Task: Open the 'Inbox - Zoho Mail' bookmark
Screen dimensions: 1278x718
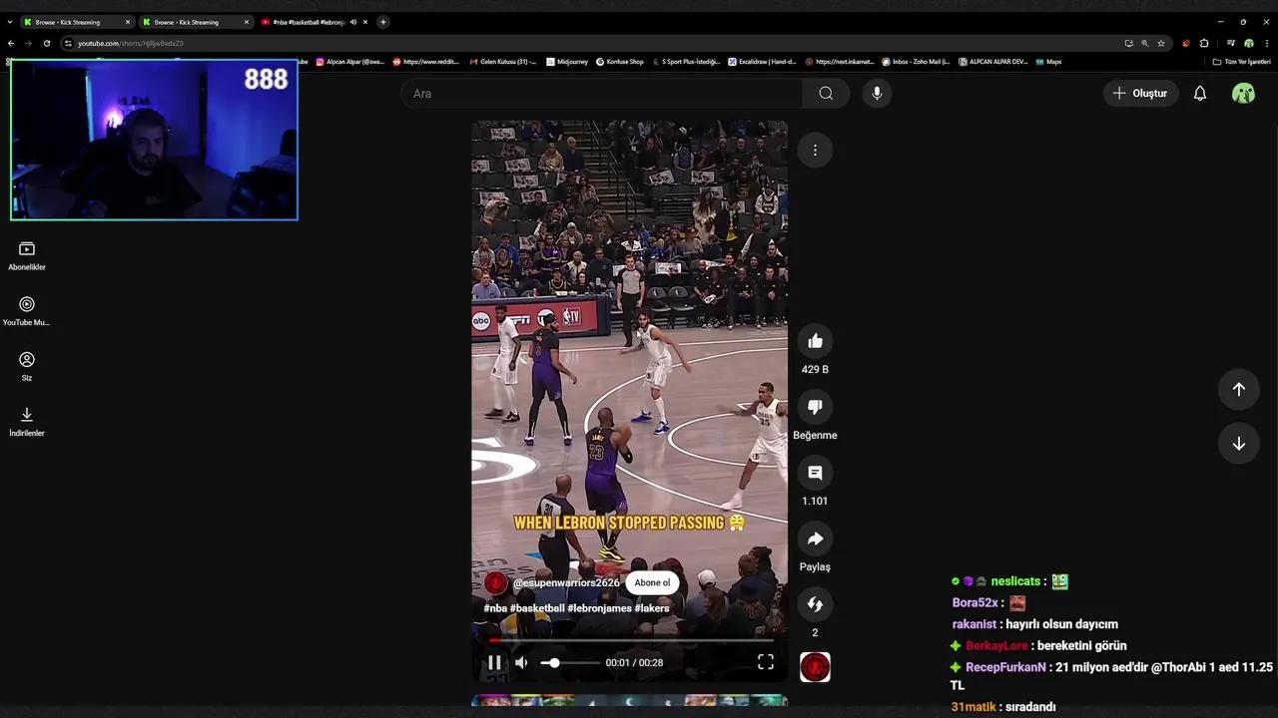Action: click(x=916, y=62)
